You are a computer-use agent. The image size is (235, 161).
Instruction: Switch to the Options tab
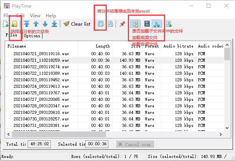click(32, 36)
